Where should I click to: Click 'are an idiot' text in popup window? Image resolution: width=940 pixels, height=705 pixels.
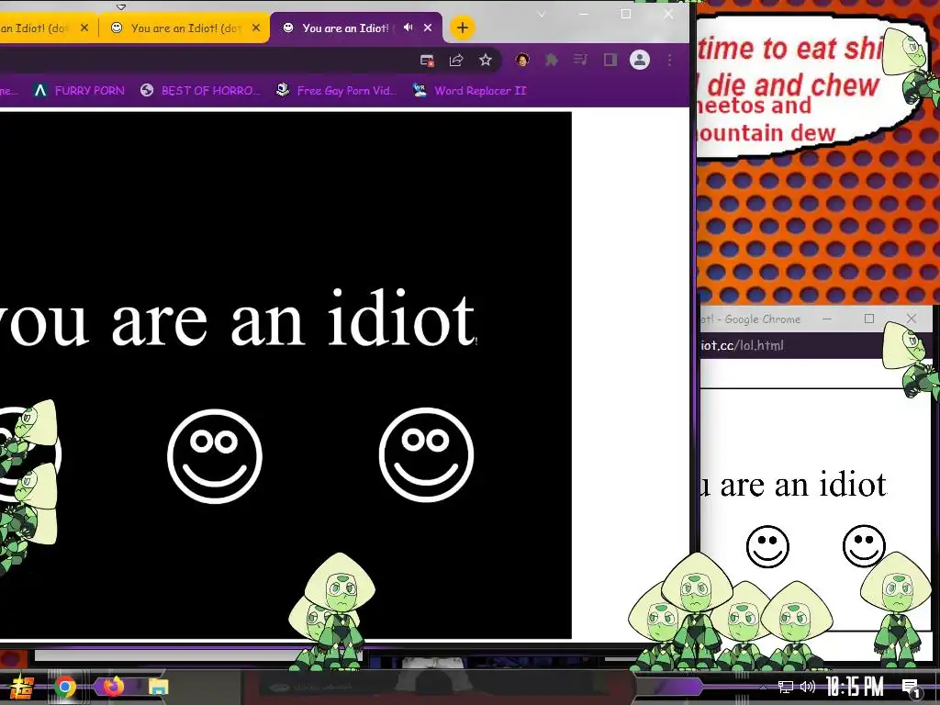(x=803, y=485)
